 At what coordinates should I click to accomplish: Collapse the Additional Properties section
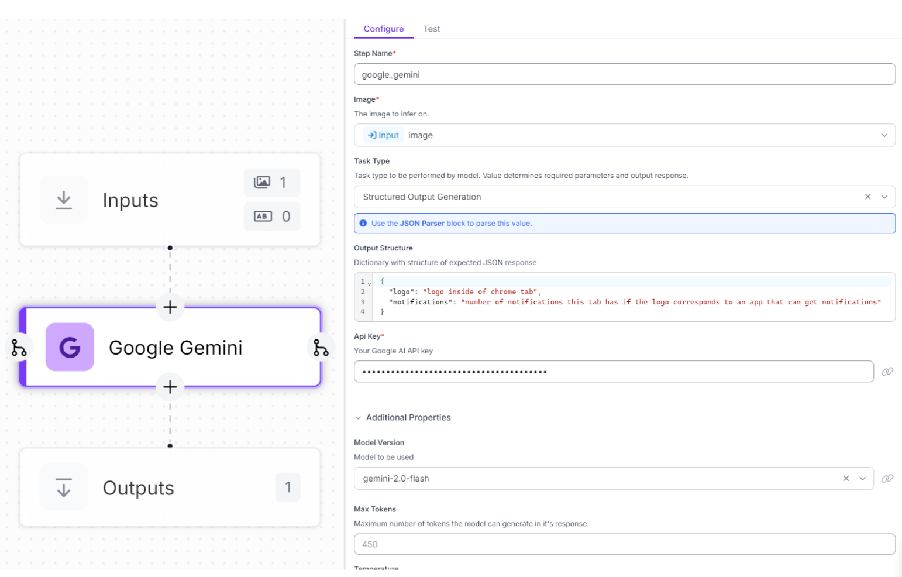click(x=358, y=418)
